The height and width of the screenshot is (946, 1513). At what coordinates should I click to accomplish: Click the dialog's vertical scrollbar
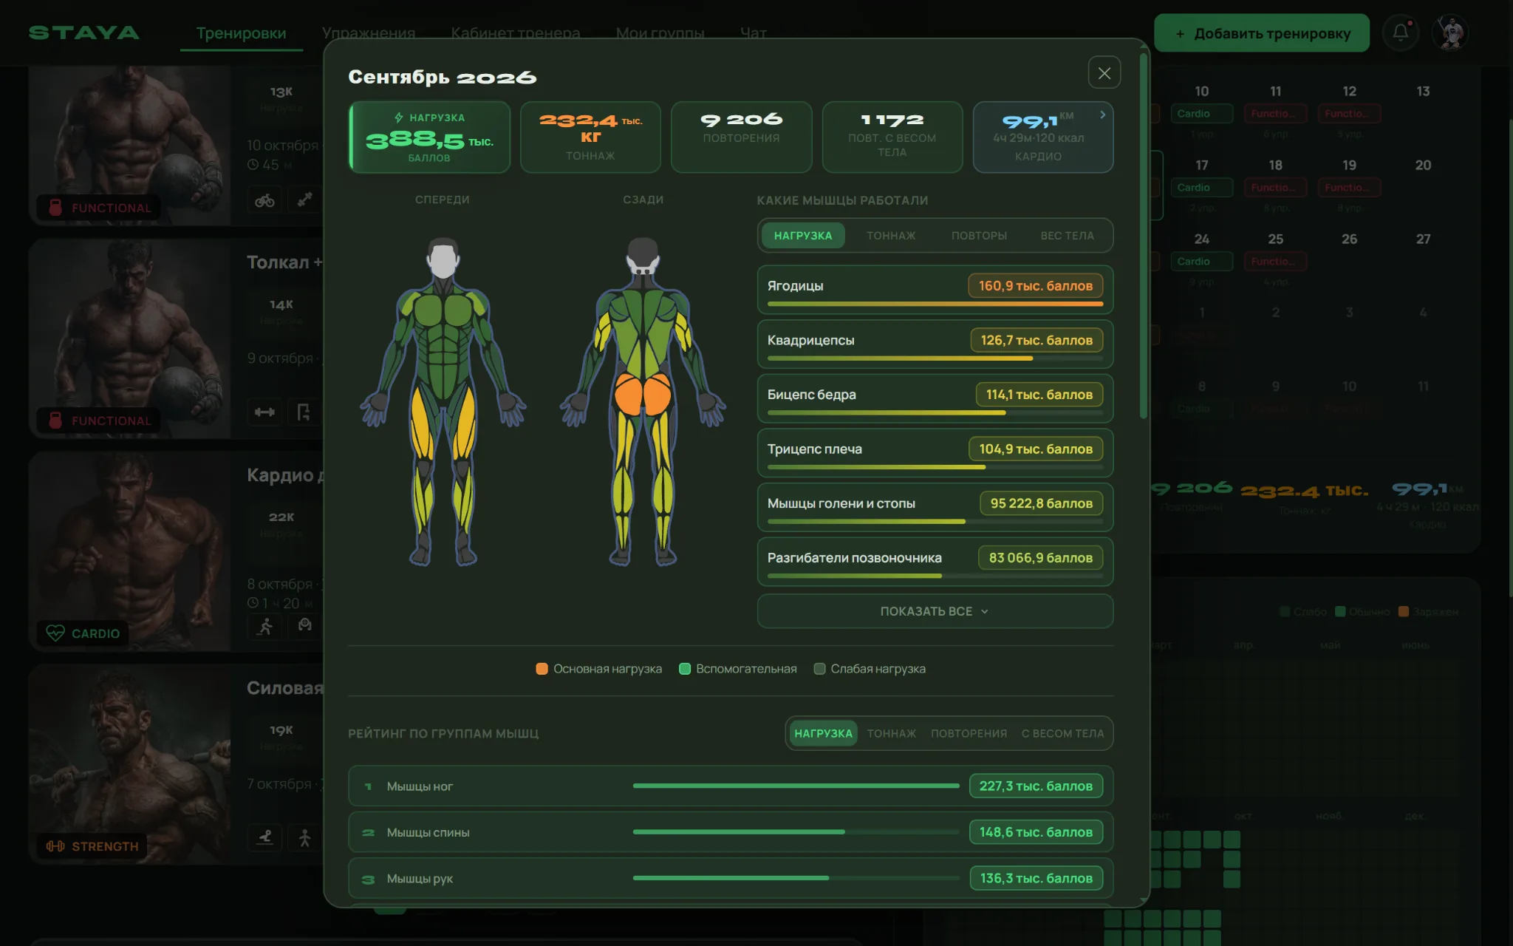[x=1144, y=236]
